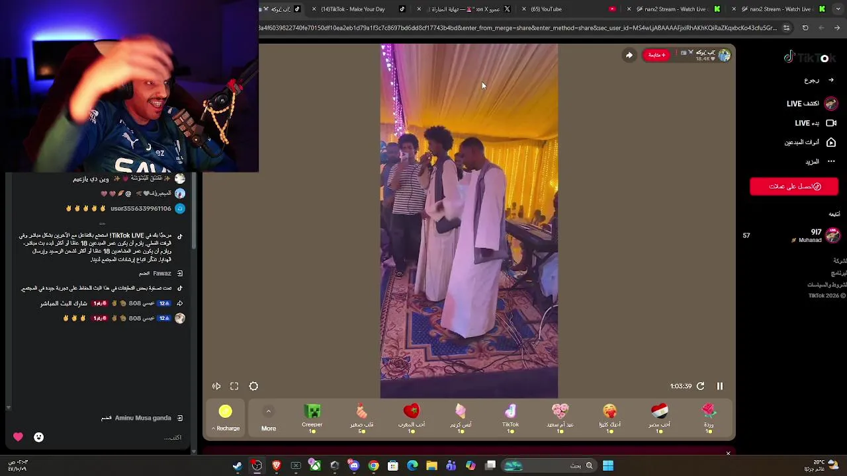Open Brave browser from the taskbar

pos(277,466)
